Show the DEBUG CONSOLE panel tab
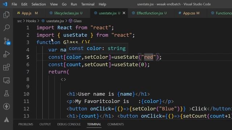 pos(69,124)
